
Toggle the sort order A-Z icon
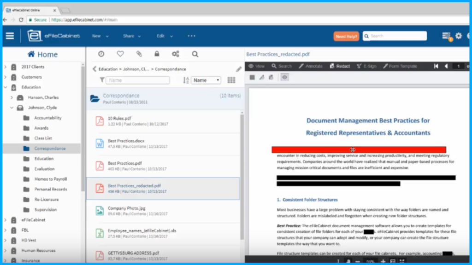click(x=186, y=80)
